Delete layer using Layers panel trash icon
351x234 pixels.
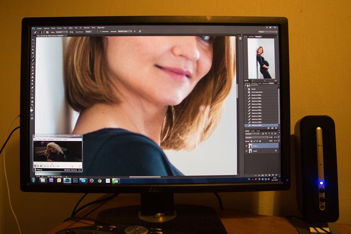click(x=276, y=175)
